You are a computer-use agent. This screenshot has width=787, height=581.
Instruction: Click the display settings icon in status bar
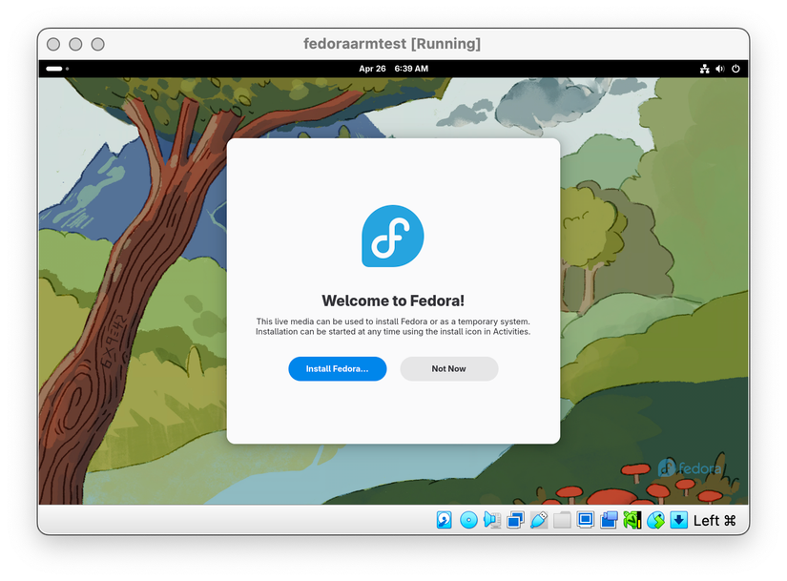[584, 520]
